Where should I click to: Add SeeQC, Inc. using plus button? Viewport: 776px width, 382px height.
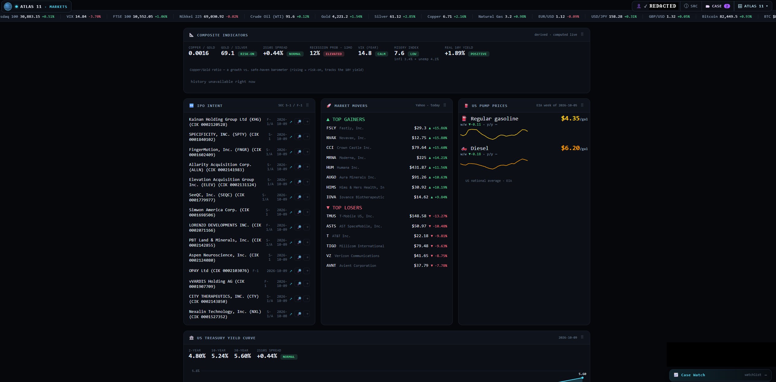coord(307,197)
